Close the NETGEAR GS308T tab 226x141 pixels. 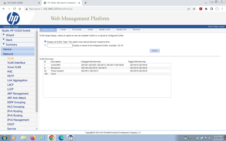(x=39, y=3)
